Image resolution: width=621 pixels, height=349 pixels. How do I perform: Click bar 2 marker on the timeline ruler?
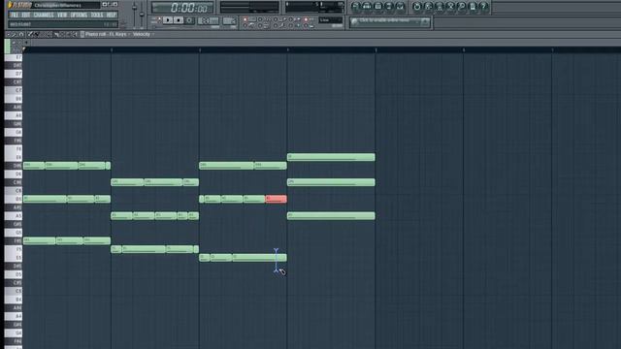[x=112, y=49]
